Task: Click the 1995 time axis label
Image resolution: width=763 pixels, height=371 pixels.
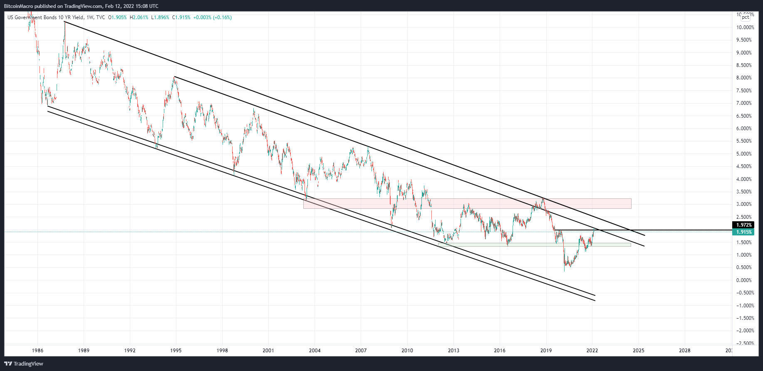Action: click(176, 351)
